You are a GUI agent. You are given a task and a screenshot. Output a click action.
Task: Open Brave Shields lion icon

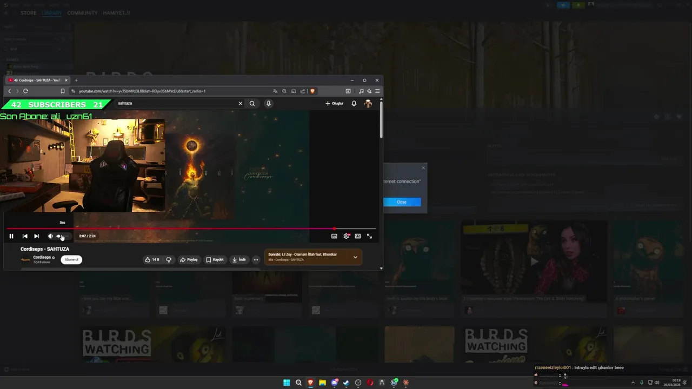pos(312,91)
